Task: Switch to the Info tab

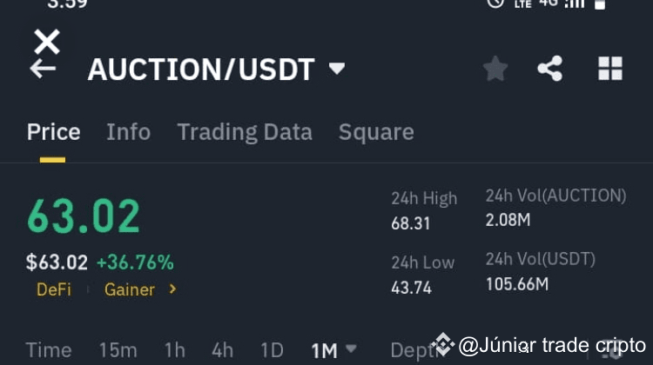Action: [x=128, y=132]
